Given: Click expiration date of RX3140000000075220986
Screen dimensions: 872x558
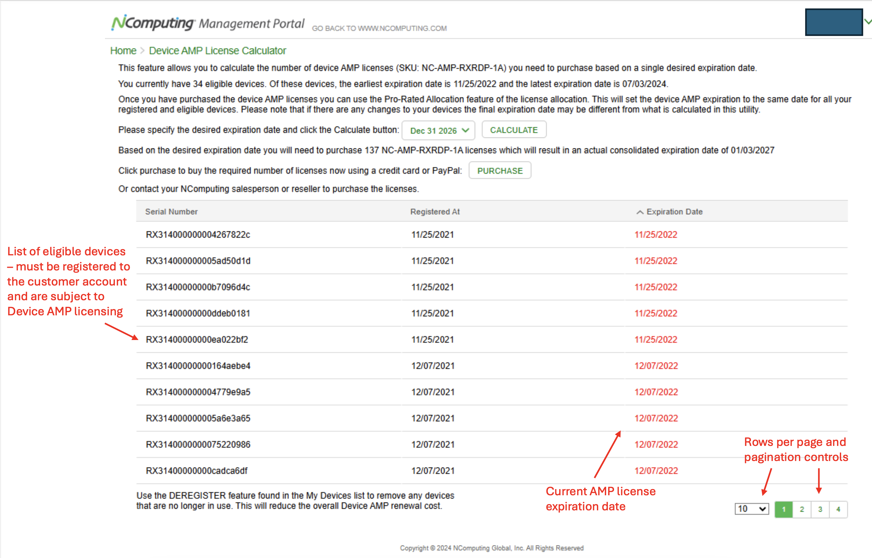Looking at the screenshot, I should tap(656, 445).
